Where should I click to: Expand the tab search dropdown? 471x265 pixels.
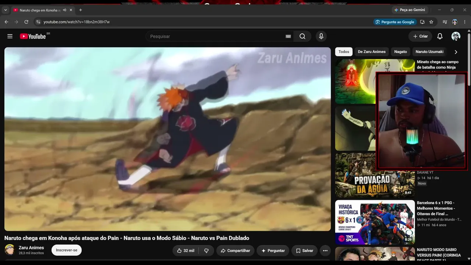coord(6,10)
